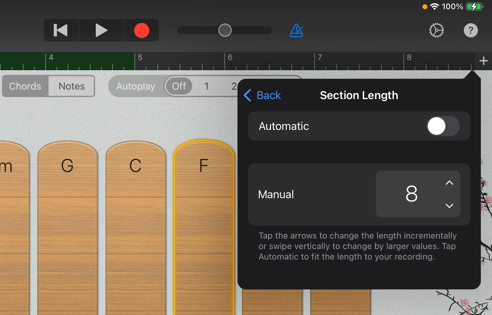Toggle the blue metronome icon

[x=297, y=31]
